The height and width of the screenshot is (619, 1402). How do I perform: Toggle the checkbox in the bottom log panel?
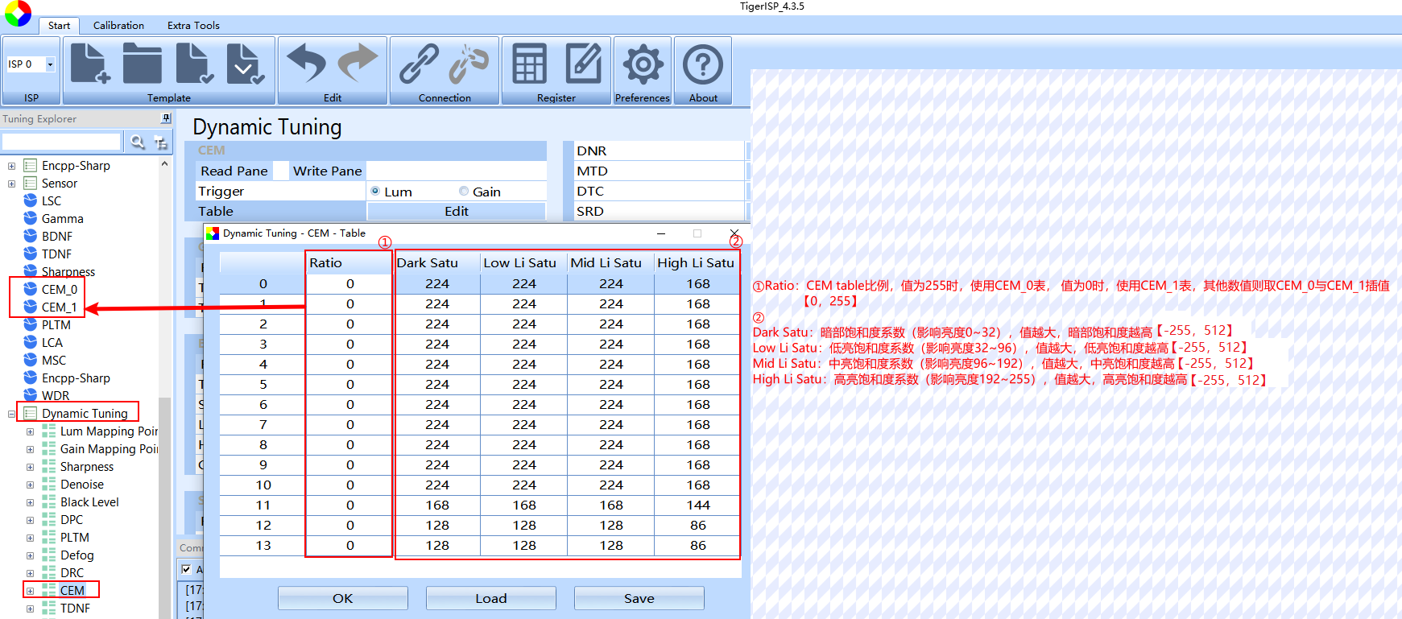[187, 569]
